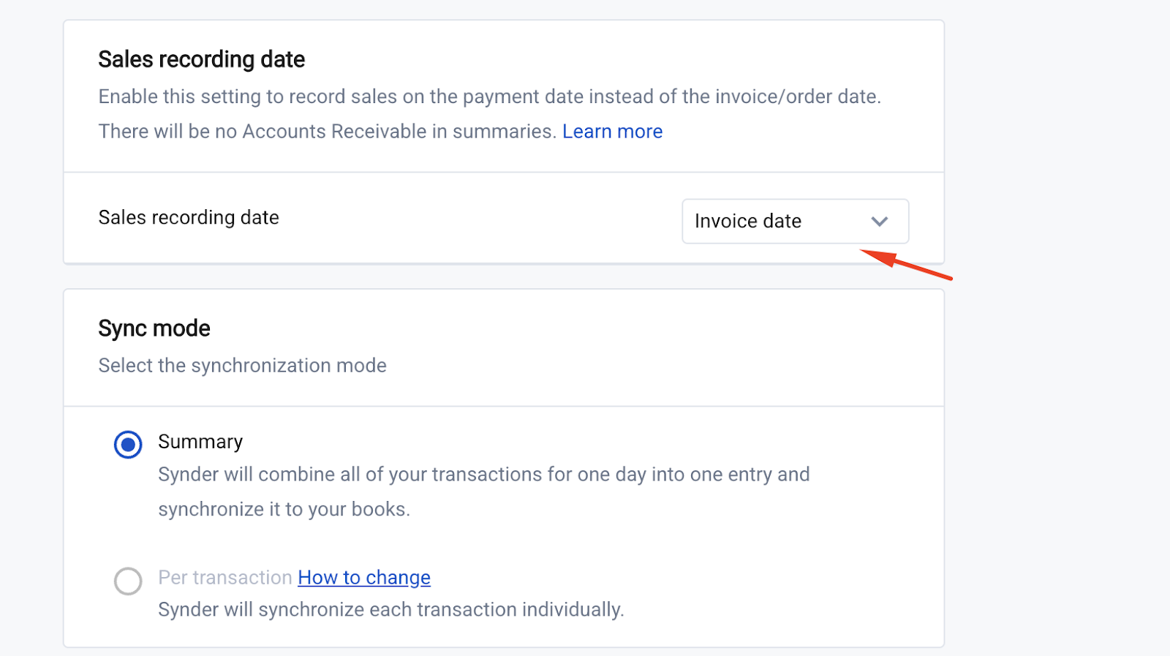Viewport: 1170px width, 656px height.
Task: Click the Sales recording date section heading
Action: (202, 59)
